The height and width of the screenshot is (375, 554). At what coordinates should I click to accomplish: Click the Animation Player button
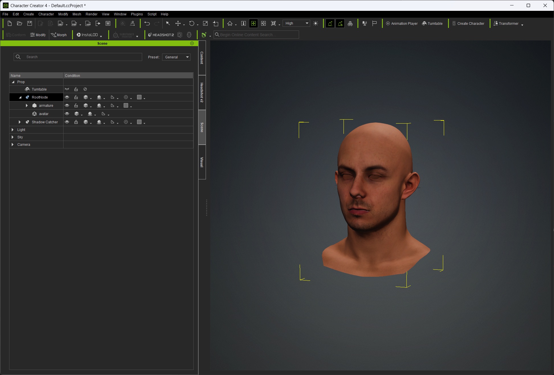pos(402,23)
